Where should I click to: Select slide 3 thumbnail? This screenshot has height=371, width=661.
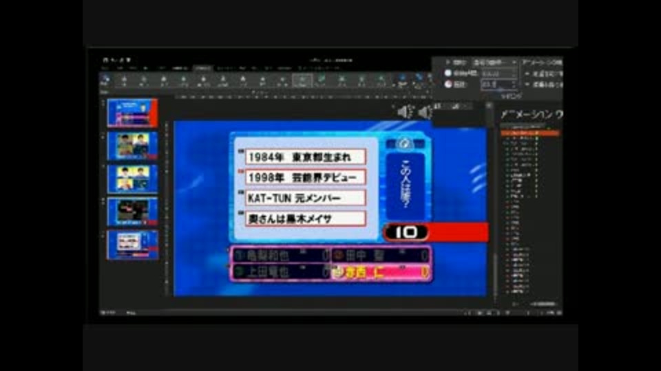point(132,179)
